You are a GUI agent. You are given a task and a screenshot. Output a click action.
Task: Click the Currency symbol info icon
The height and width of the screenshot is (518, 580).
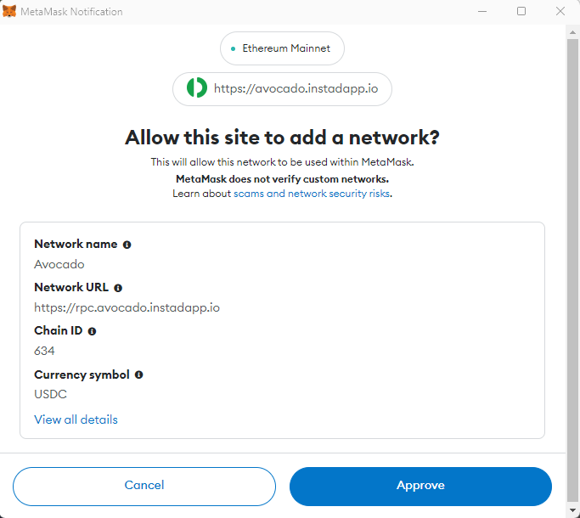(x=138, y=374)
